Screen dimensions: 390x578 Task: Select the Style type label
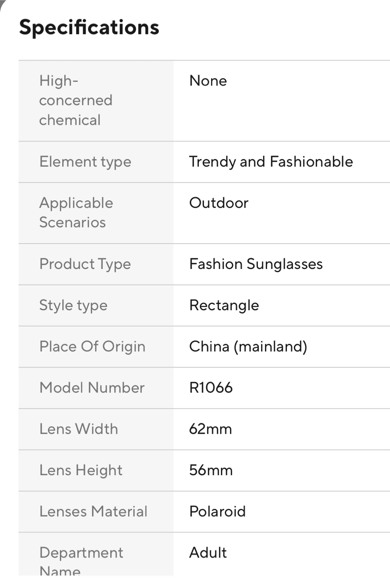coord(74,305)
